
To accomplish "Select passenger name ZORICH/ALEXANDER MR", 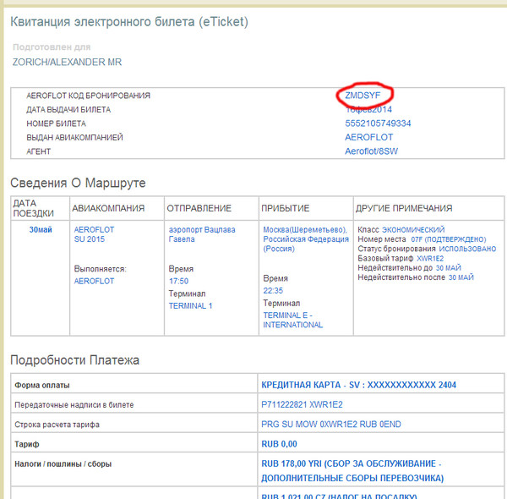I will [x=67, y=62].
